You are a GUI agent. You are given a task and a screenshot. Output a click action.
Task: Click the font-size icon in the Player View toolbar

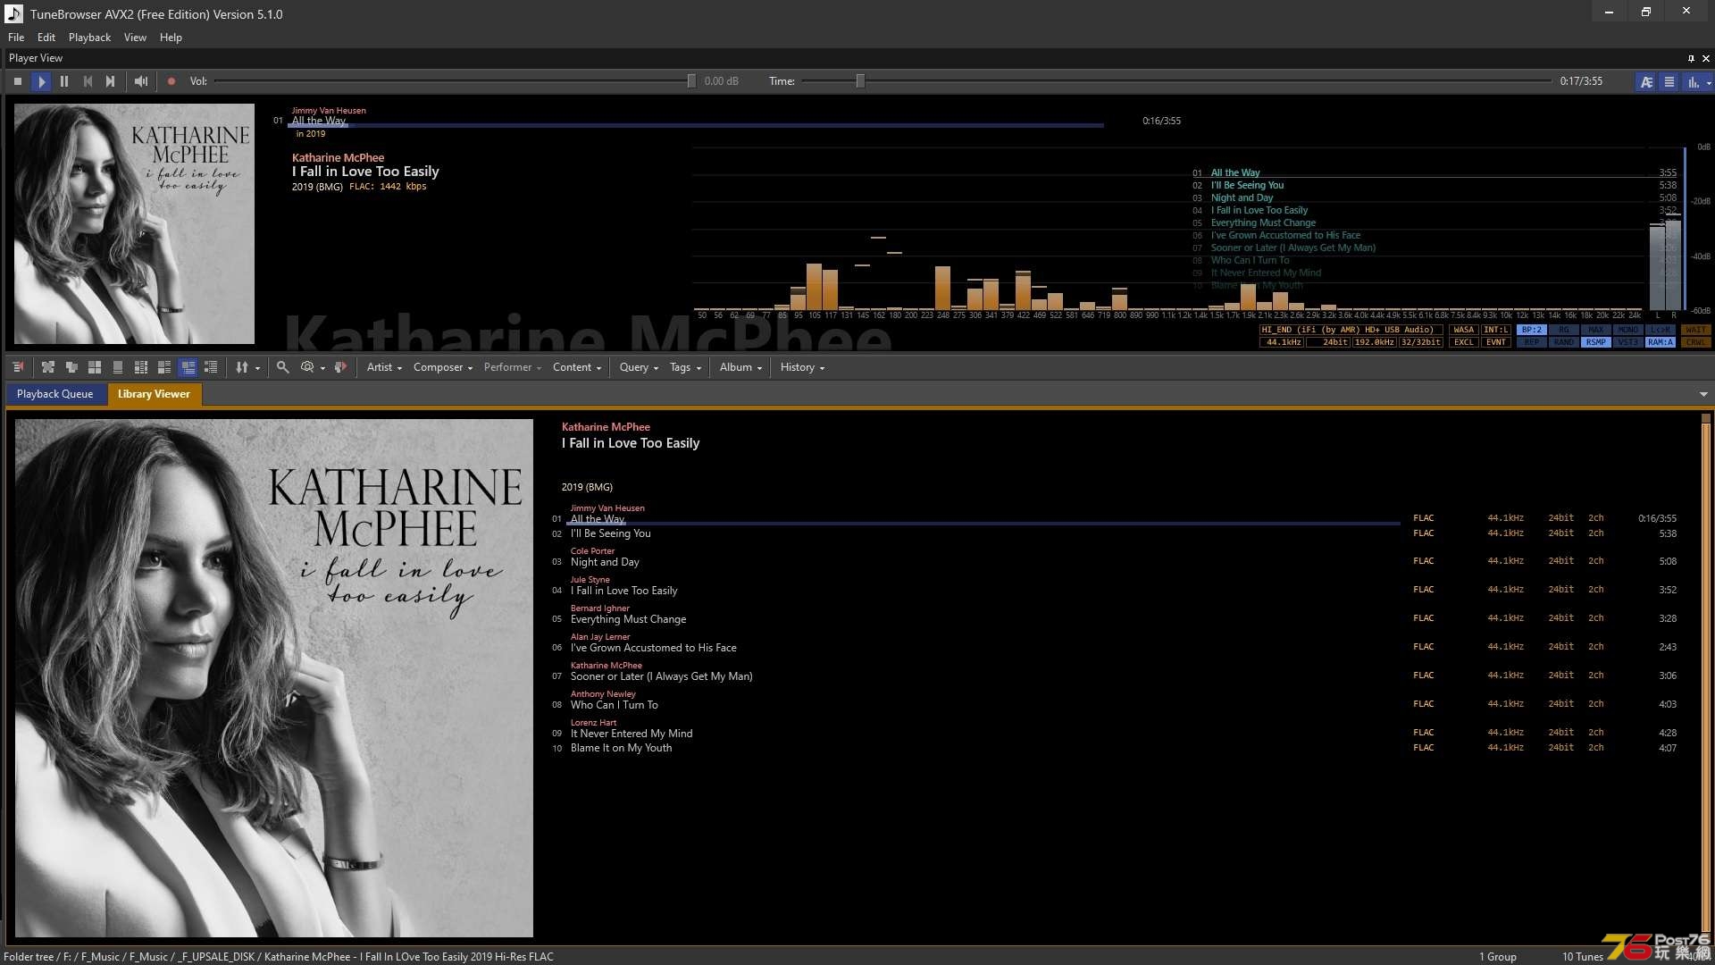(1646, 81)
